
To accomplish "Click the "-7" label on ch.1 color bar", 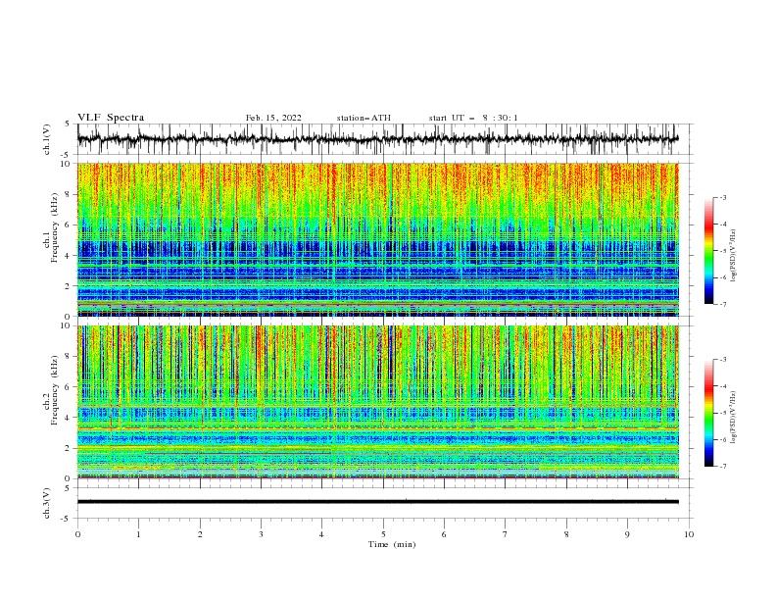I will (723, 304).
